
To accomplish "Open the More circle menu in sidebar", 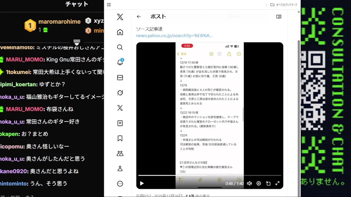I will click(x=120, y=184).
